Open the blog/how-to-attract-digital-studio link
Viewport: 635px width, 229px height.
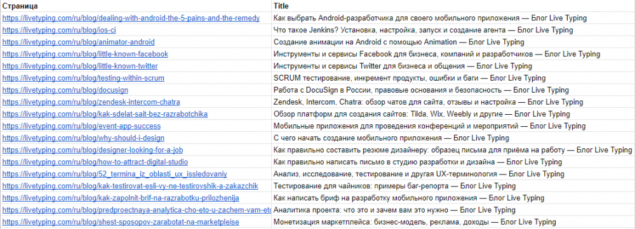click(x=95, y=162)
